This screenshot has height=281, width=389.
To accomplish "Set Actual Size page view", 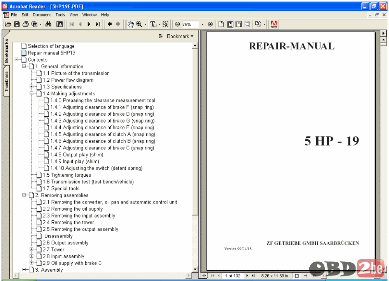I will click(x=221, y=24).
